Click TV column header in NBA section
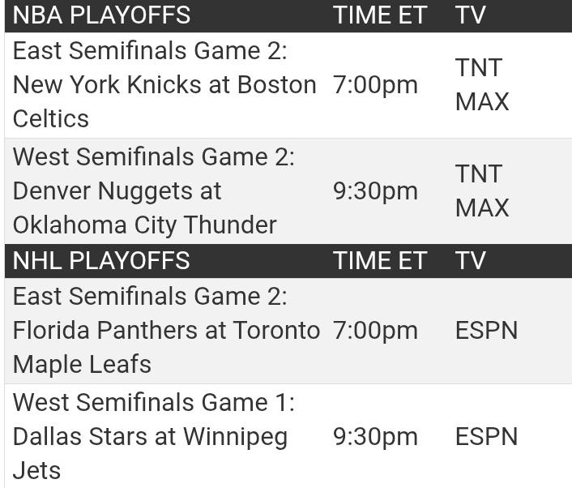 click(470, 15)
